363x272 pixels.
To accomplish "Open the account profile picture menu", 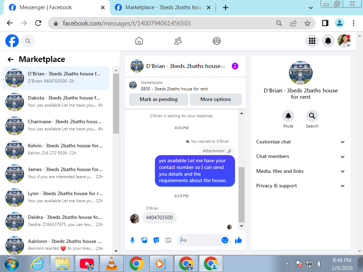I will pos(344,41).
